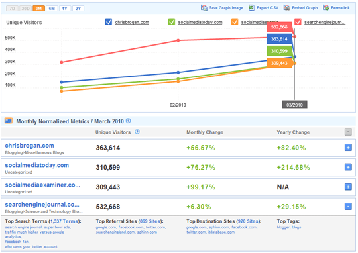The width and height of the screenshot is (358, 253).
Task: Uncheck the socialmediatoday.com green checkbox
Action: (x=172, y=22)
